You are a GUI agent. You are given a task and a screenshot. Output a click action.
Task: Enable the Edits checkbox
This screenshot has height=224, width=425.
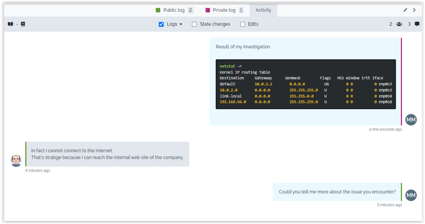243,24
